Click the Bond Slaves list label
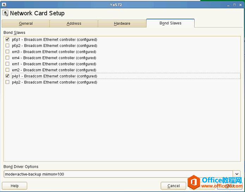This screenshot has height=192, width=245. [x=14, y=32]
